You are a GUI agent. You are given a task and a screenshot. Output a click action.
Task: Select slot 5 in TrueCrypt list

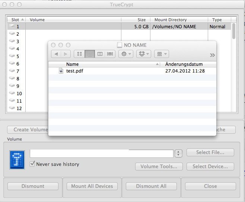tap(16, 56)
